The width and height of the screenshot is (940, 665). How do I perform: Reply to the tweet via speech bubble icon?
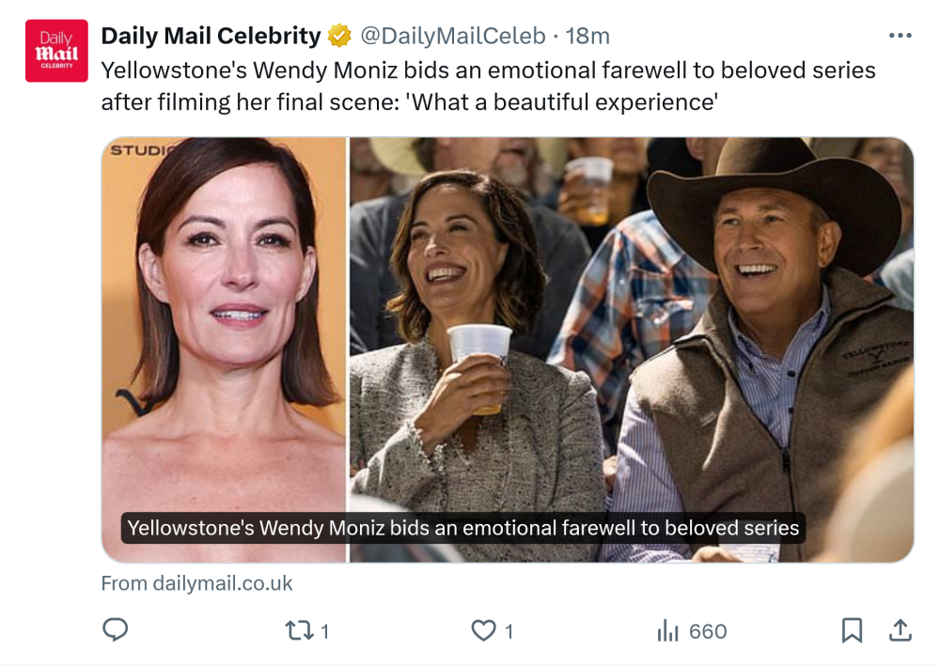115,630
